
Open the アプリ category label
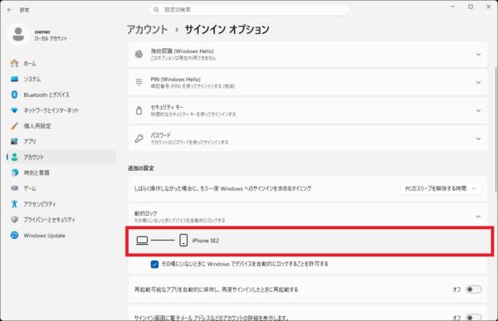click(x=30, y=141)
